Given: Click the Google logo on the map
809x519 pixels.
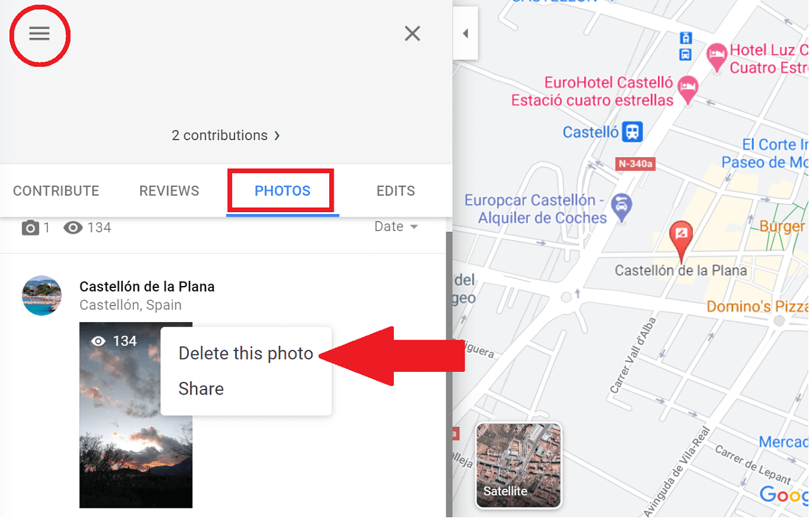Looking at the screenshot, I should tap(784, 496).
